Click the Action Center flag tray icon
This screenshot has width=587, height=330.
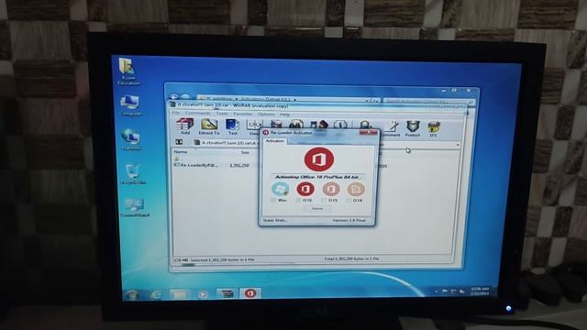pyautogui.click(x=445, y=291)
